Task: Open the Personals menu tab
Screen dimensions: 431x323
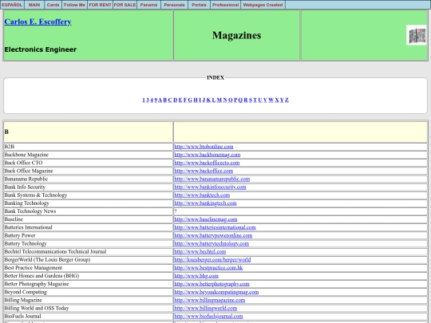Action: (x=174, y=5)
